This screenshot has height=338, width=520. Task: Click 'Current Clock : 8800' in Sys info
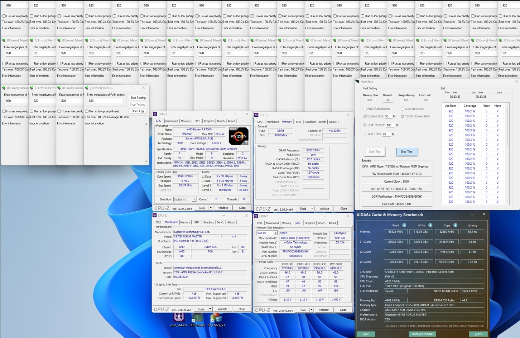396,182
